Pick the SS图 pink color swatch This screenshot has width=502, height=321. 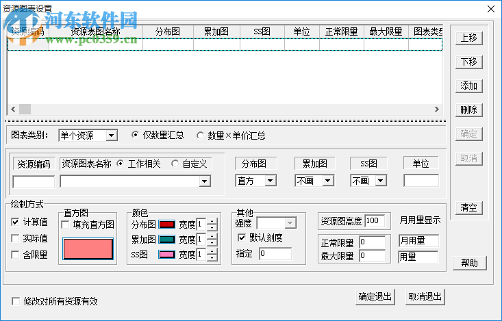coord(167,255)
